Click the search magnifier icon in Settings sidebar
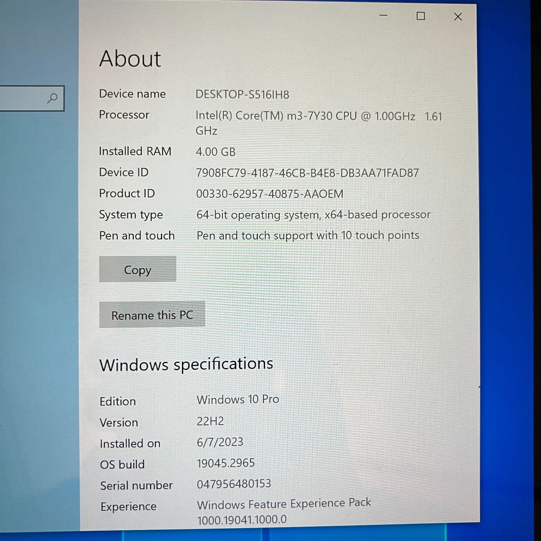 52,98
